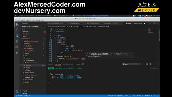Click LF end-of-line selector
The image size is (172, 97).
pyautogui.click(x=131, y=96)
